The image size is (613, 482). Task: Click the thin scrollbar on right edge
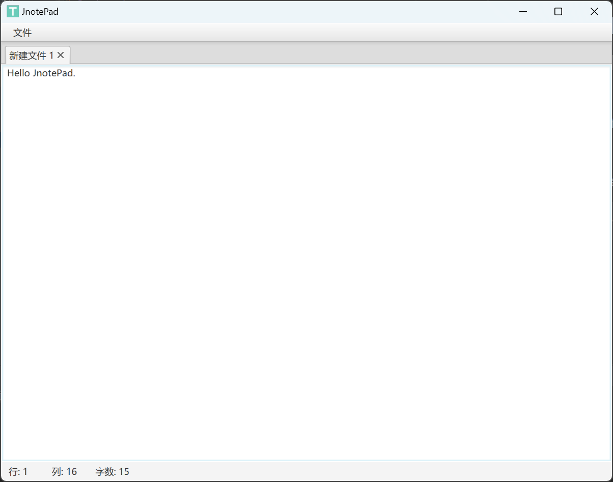click(x=610, y=204)
